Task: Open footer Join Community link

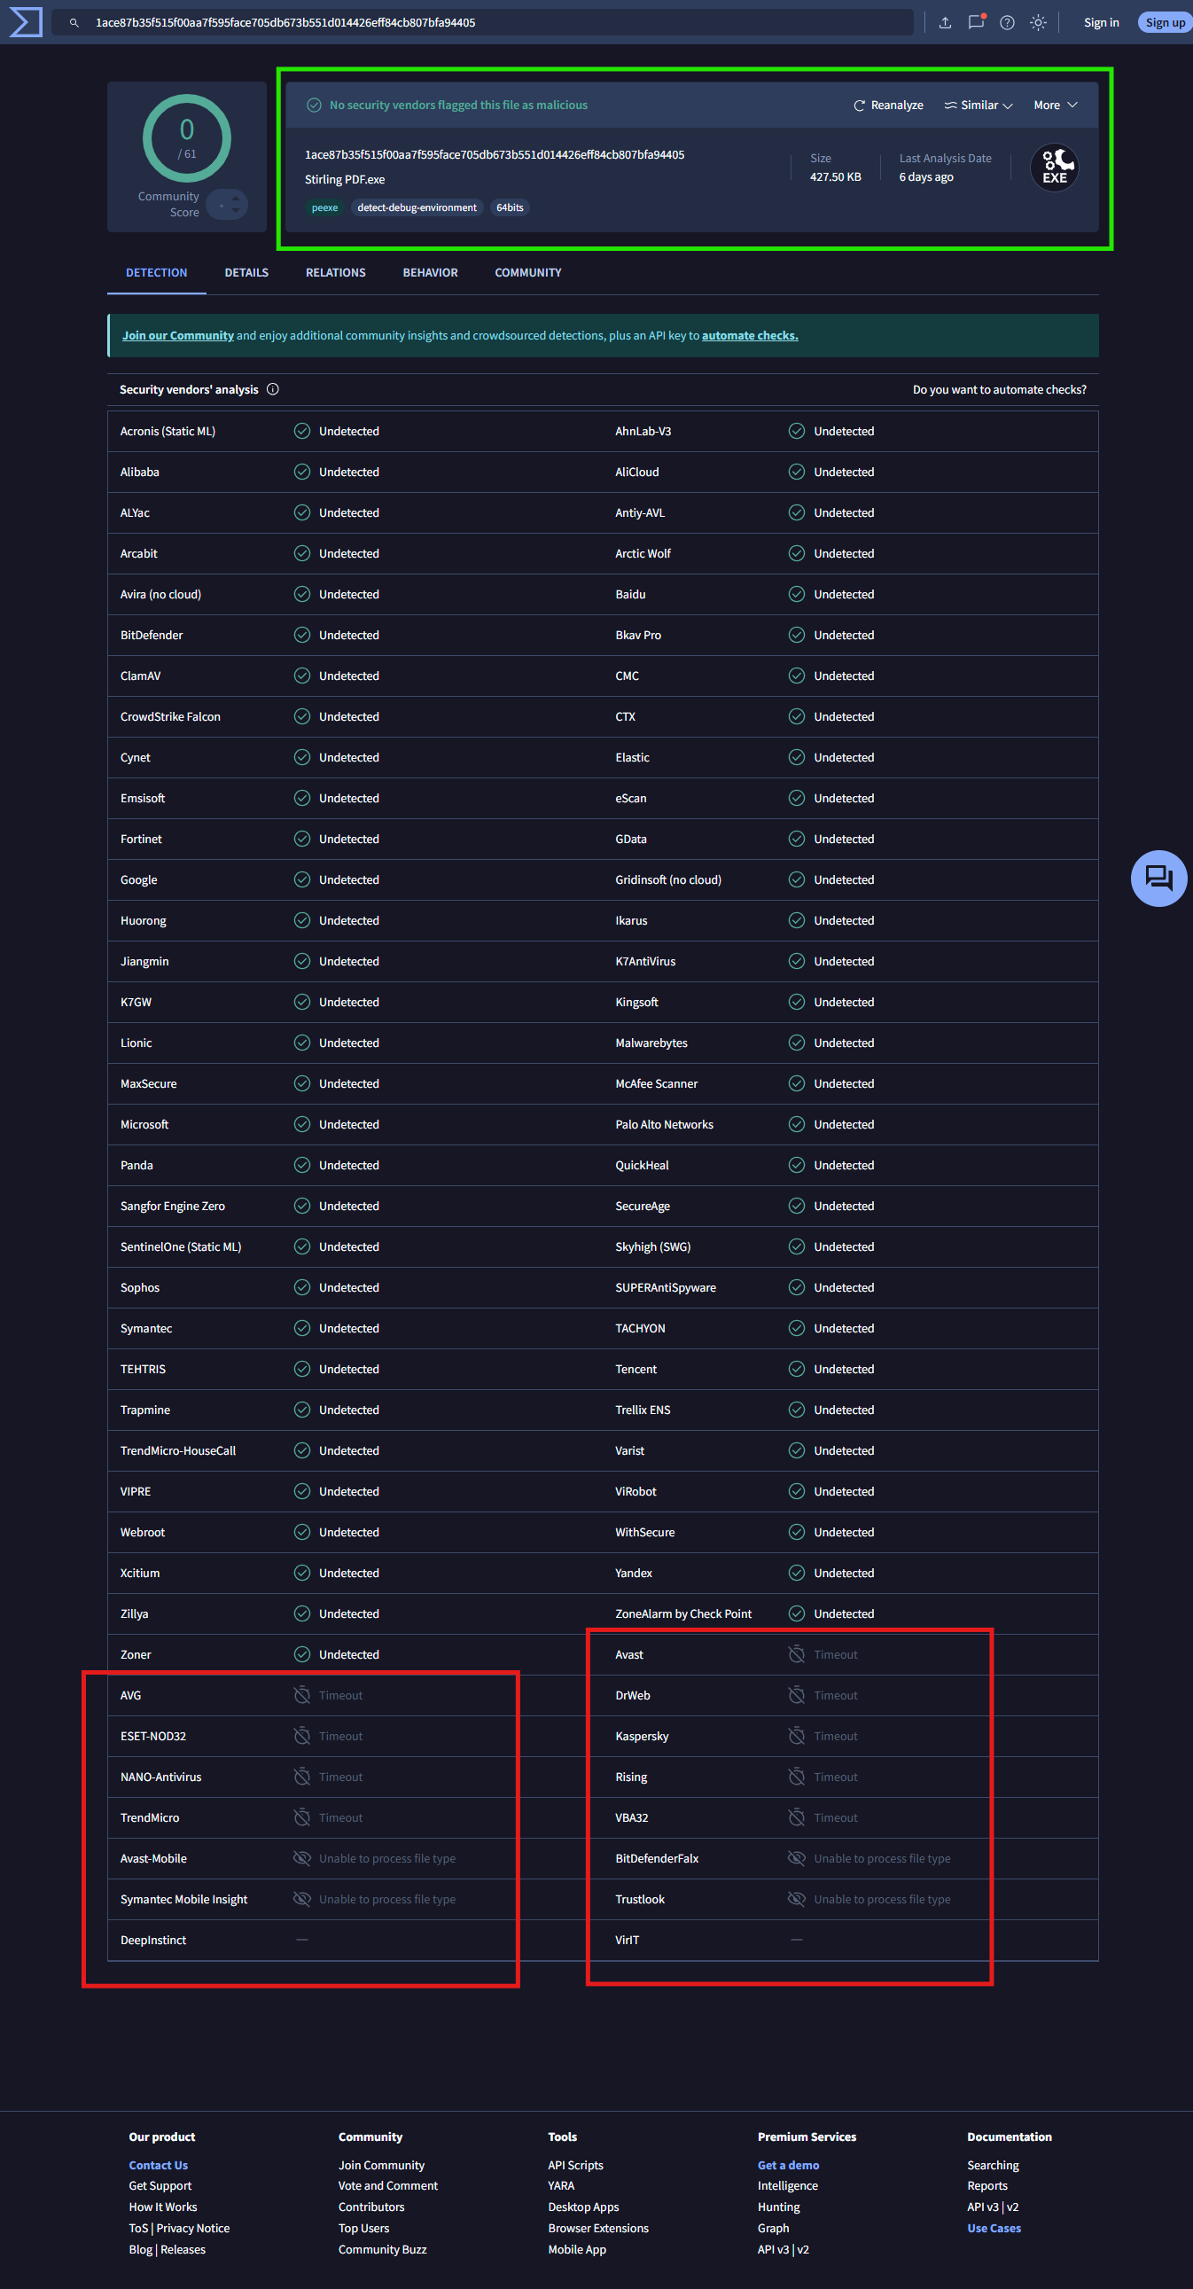Action: point(381,2166)
